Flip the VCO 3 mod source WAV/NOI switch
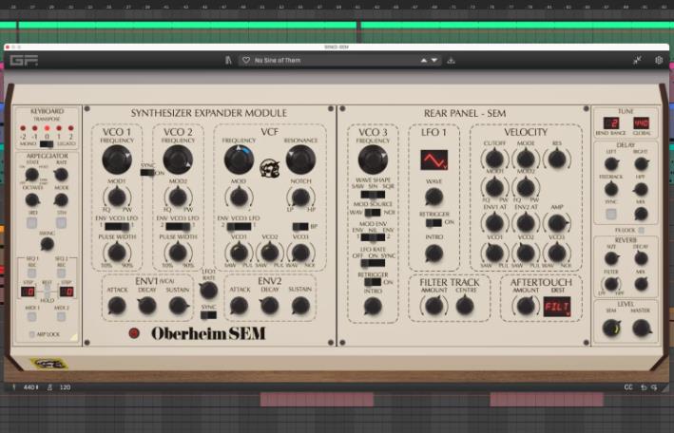The width and height of the screenshot is (674, 433). [x=373, y=212]
